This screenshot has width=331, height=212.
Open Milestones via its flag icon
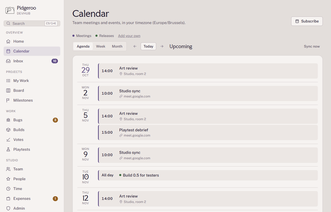click(8, 100)
